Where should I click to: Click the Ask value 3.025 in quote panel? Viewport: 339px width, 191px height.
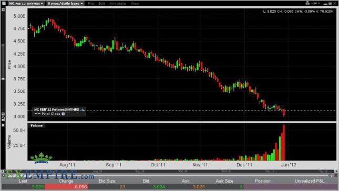[199, 187]
